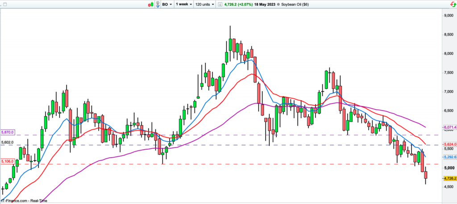Click the 18 May 2023 date label
The width and height of the screenshot is (457, 204).
coord(265,4)
